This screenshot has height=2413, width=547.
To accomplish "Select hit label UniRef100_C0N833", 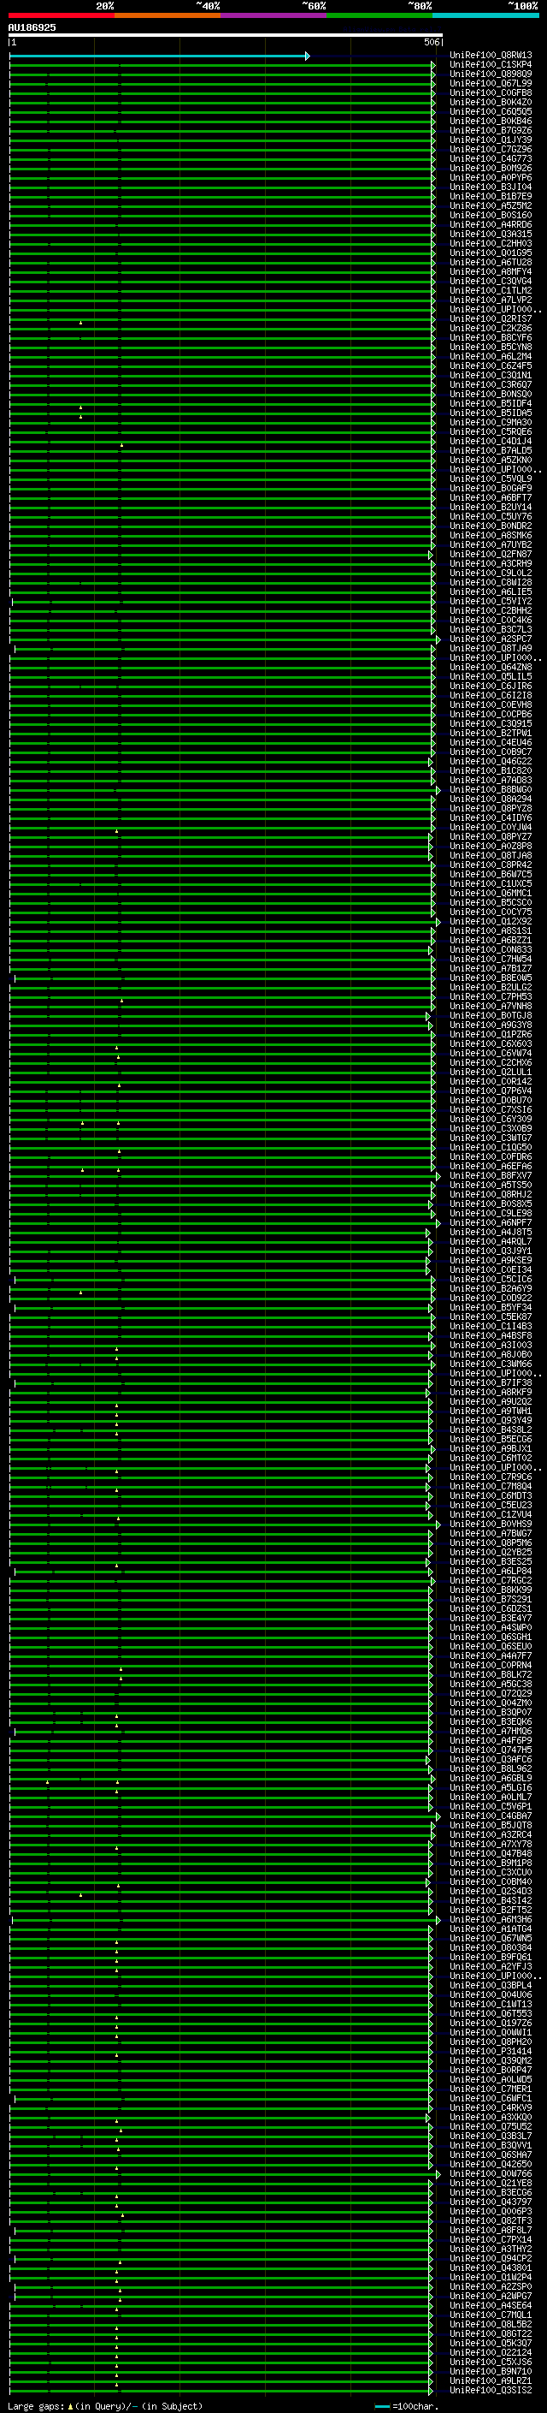I will click(491, 950).
